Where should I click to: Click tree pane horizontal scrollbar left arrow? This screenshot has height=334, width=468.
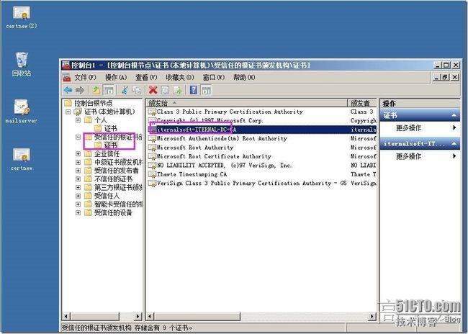[67, 317]
